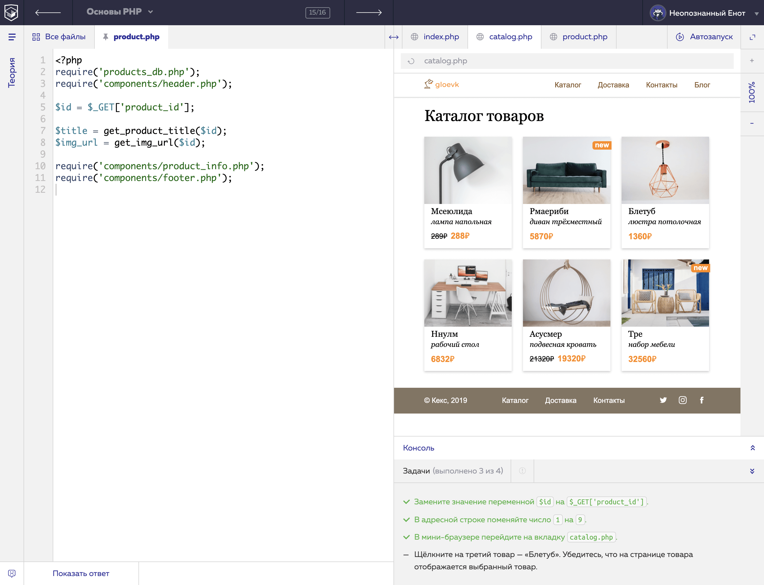Click the HTML Academy shield logo
764x585 pixels.
11,13
